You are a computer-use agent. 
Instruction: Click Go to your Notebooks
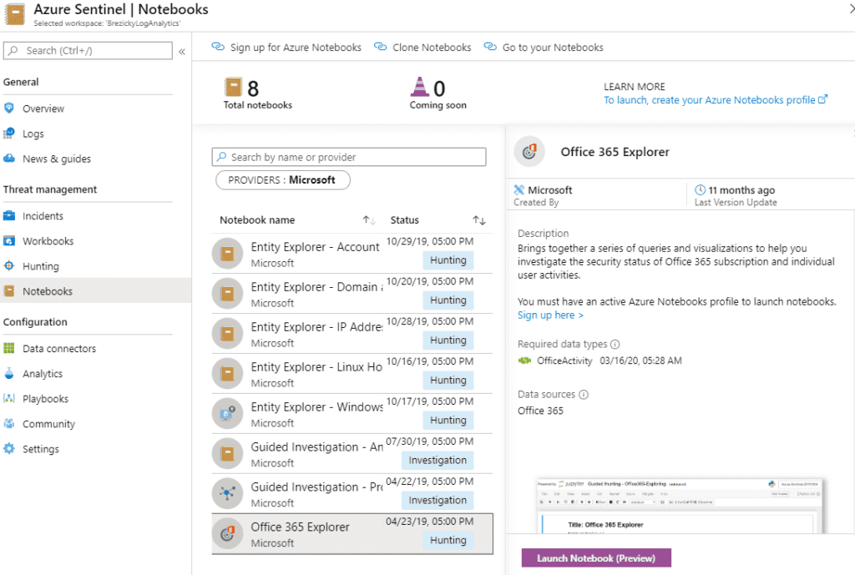pyautogui.click(x=544, y=48)
